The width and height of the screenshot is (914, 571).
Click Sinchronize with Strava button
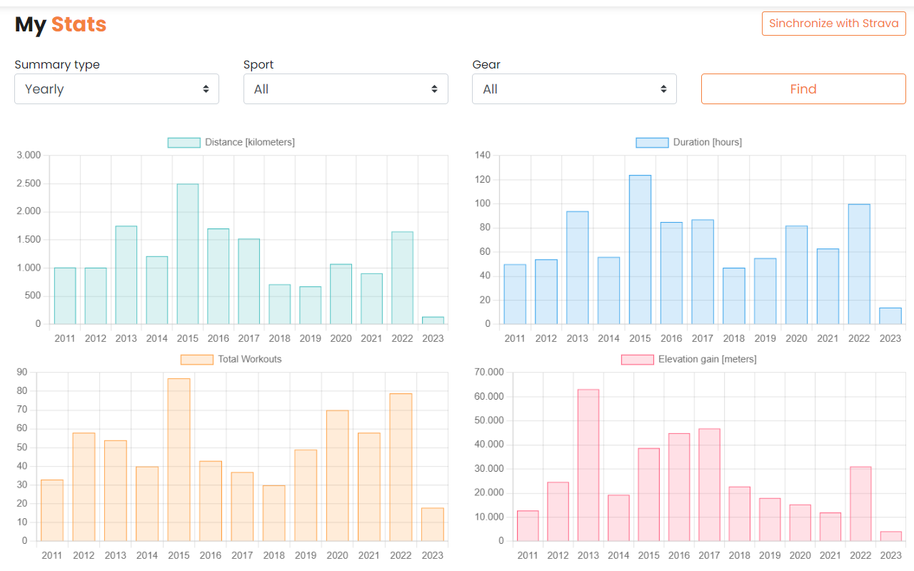tap(834, 24)
